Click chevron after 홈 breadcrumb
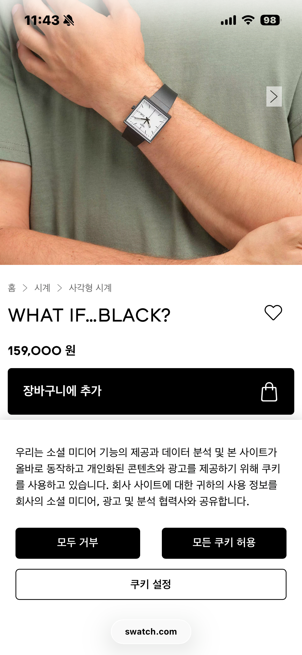This screenshot has height=655, width=302. pos(25,288)
